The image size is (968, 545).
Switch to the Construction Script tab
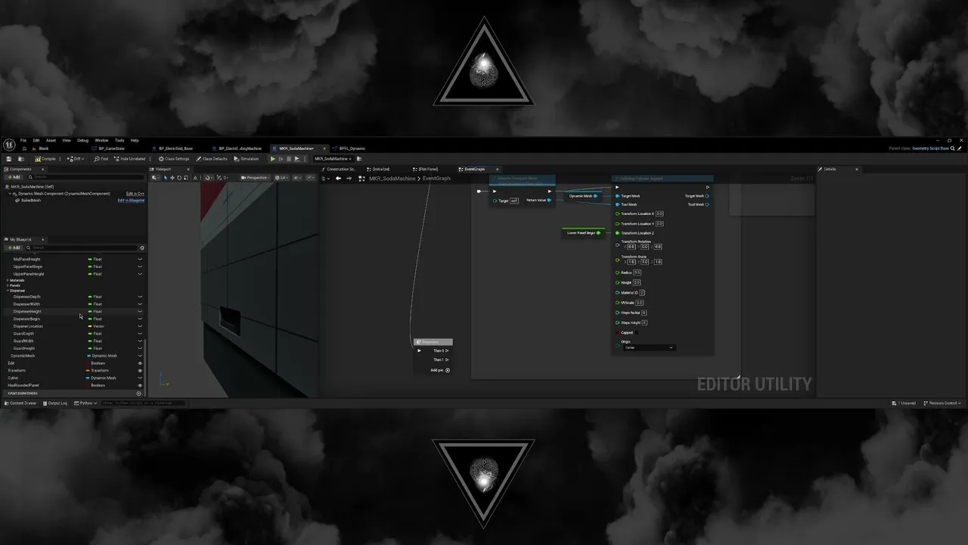[x=340, y=169]
